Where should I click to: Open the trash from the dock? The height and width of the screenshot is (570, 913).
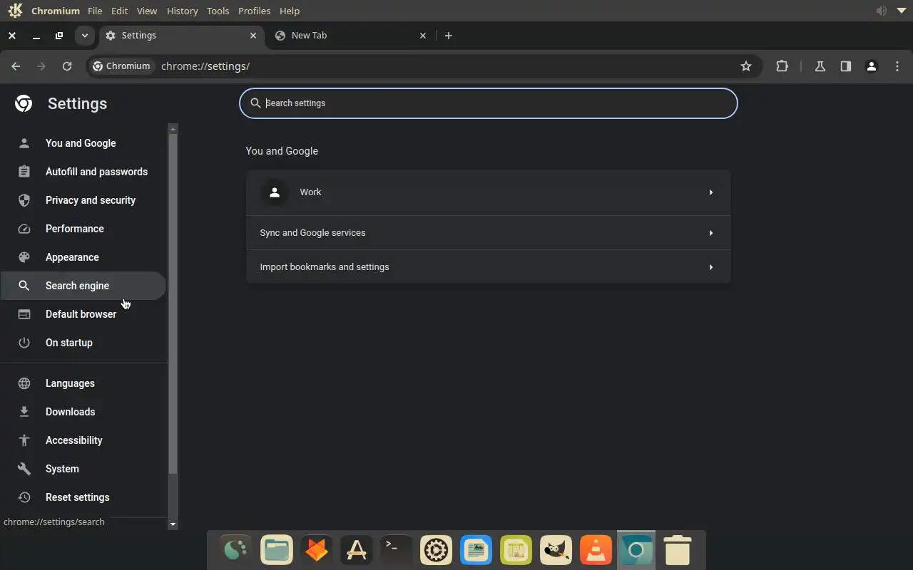[x=677, y=550]
